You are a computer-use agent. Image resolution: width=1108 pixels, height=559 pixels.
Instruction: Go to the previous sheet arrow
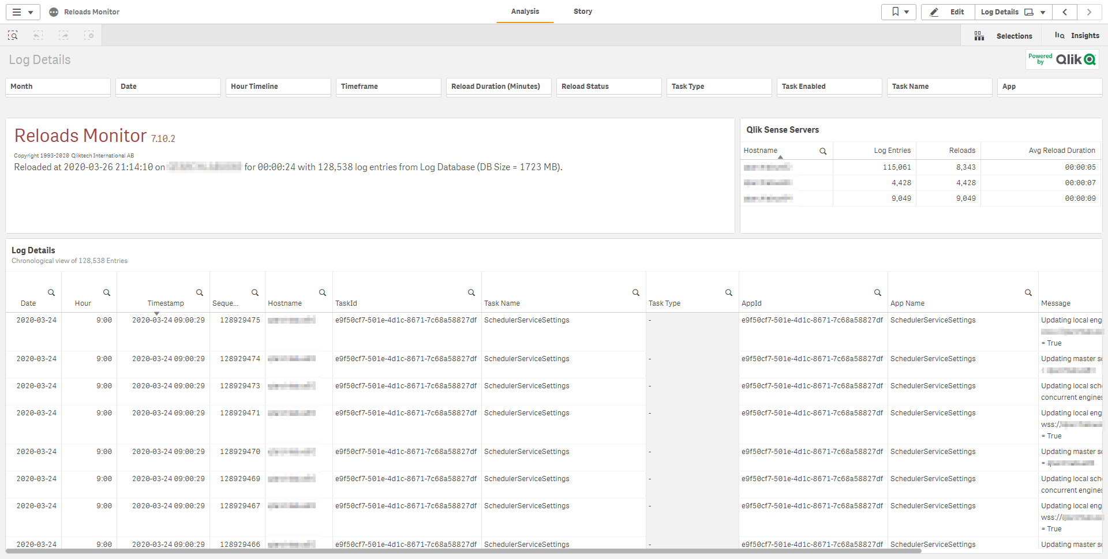tap(1065, 12)
